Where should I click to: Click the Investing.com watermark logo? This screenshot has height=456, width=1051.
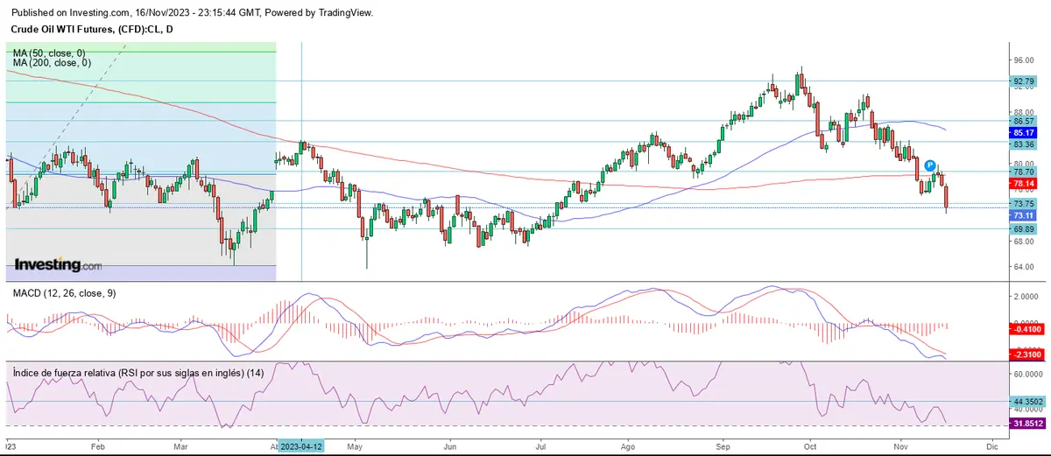click(x=58, y=264)
